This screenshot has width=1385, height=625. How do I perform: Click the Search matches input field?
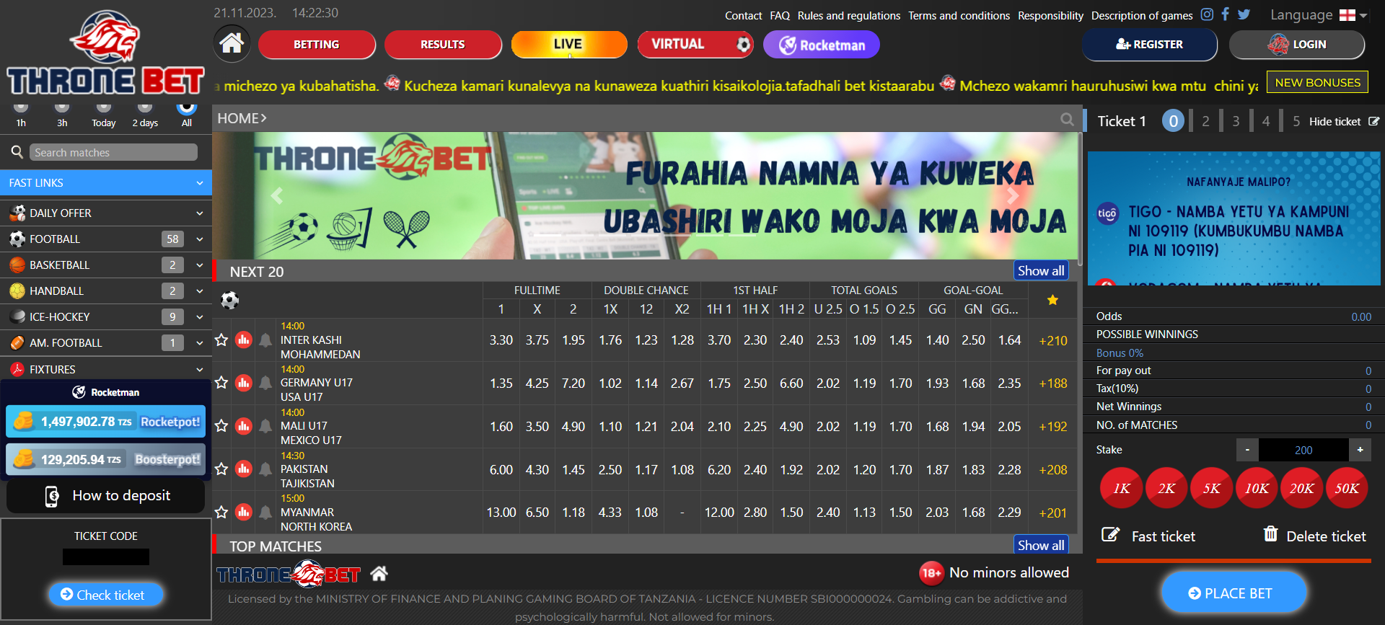pyautogui.click(x=113, y=152)
